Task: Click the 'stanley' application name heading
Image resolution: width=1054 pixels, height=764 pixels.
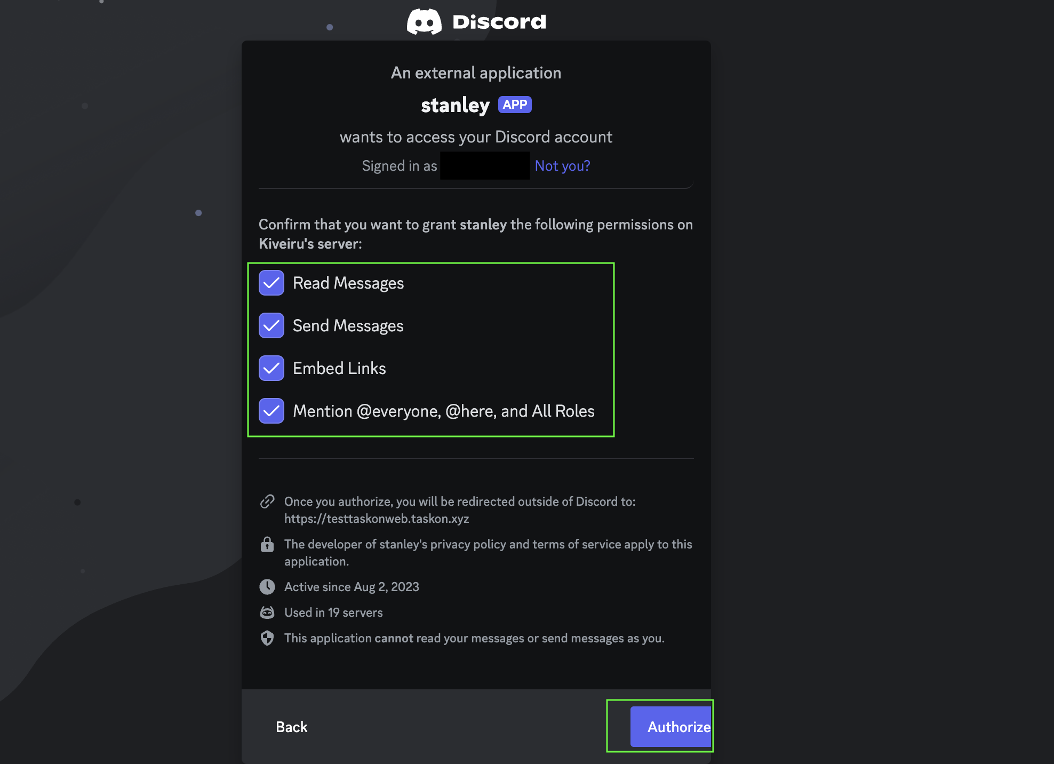Action: 456,105
